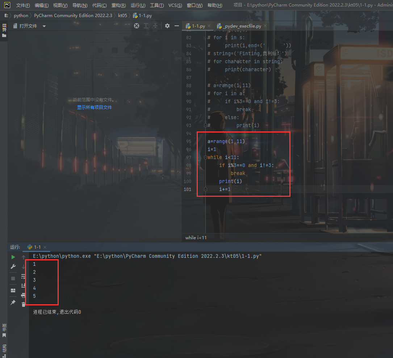Screen dimensions: 393x358
Task: Open run configuration wrench icon
Action: pos(13,267)
